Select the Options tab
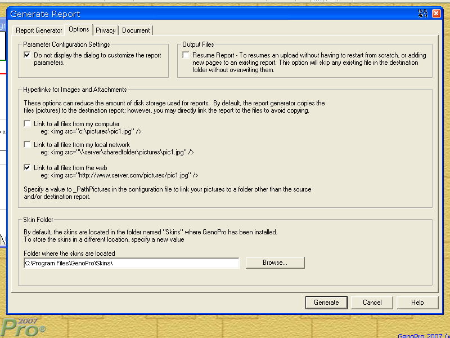Viewport: 450px width, 338px height. click(x=79, y=30)
